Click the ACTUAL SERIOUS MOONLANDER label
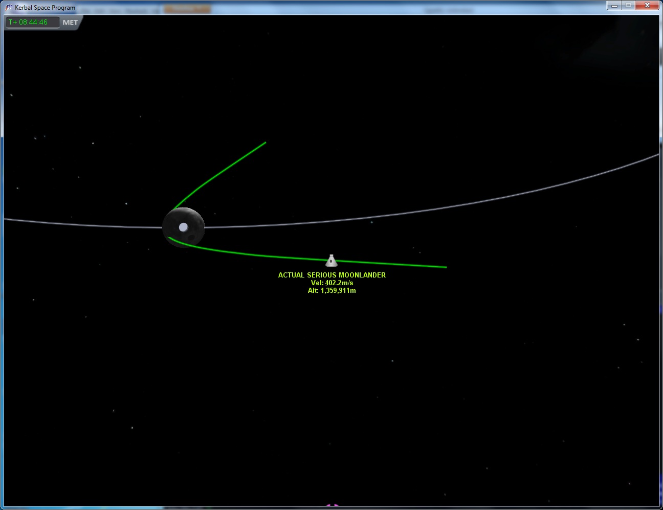This screenshot has width=663, height=510. (332, 275)
